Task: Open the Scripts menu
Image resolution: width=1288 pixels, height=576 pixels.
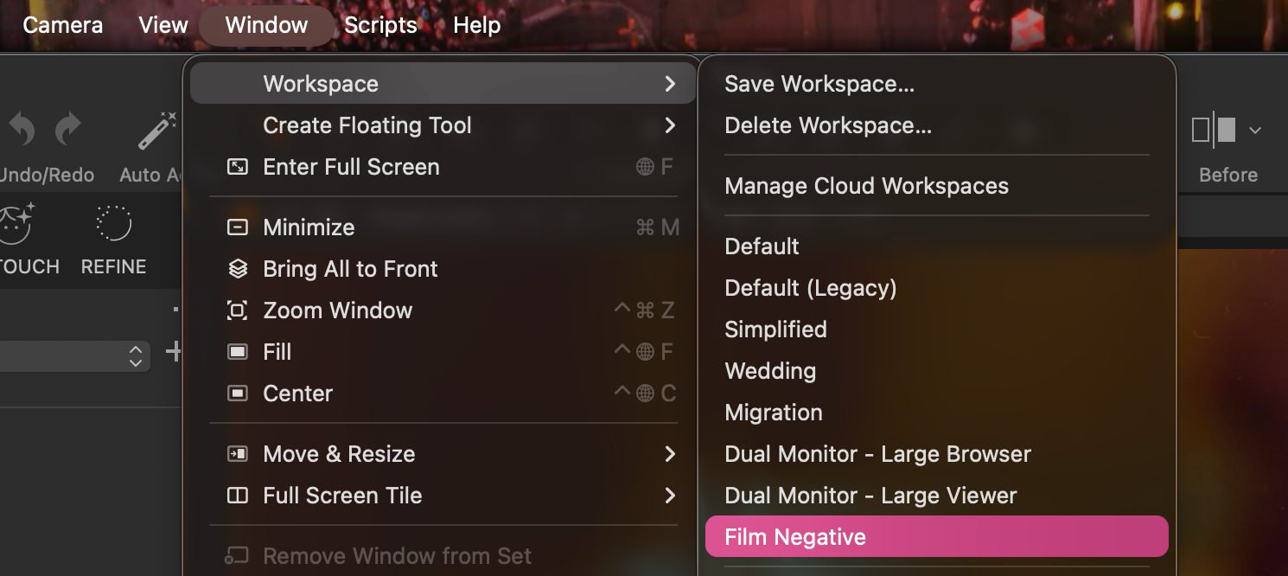Action: coord(380,25)
